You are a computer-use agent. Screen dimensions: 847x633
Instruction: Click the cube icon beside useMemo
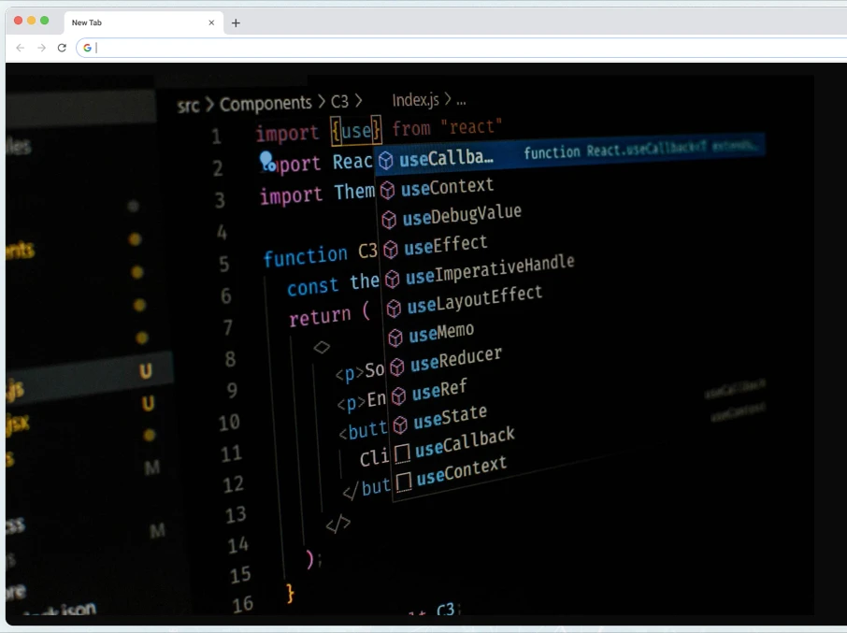click(x=395, y=338)
